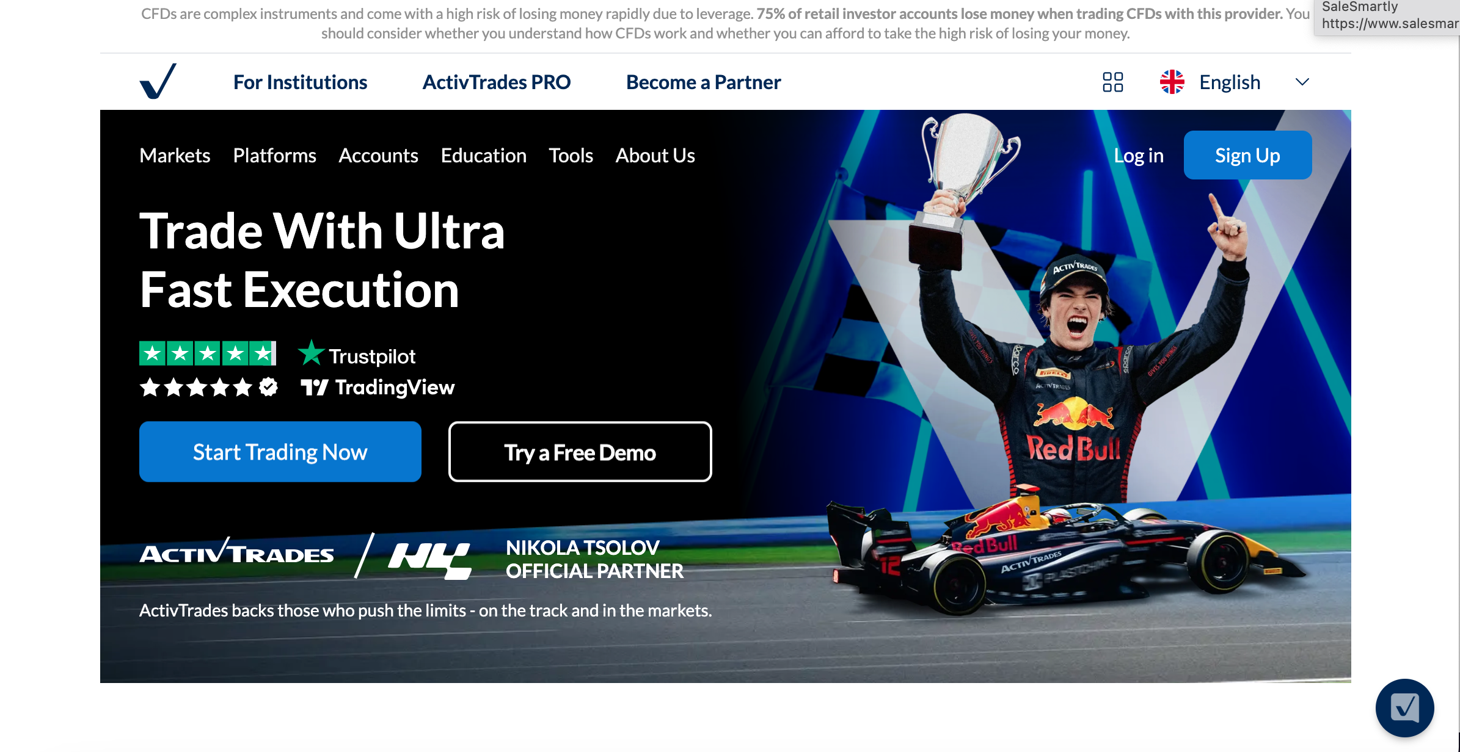Open the Platforms menu
The width and height of the screenshot is (1460, 752).
tap(274, 156)
